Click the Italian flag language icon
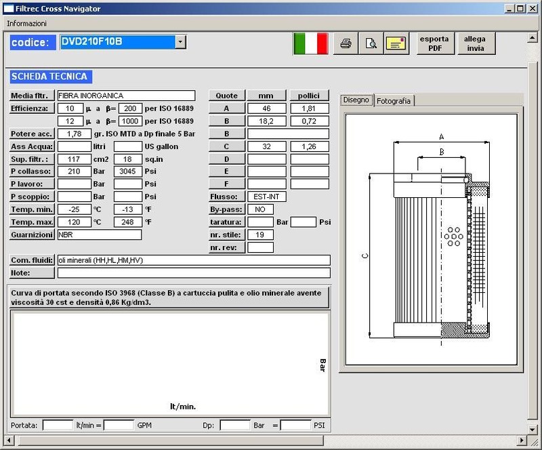 pyautogui.click(x=311, y=43)
